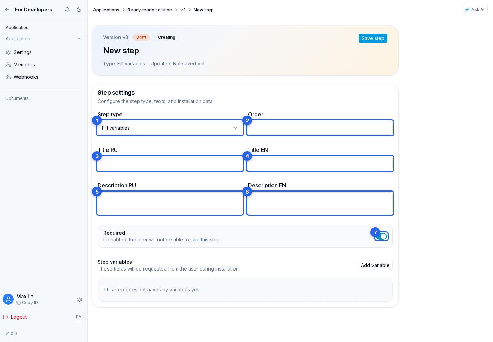Image resolution: width=493 pixels, height=342 pixels.
Task: Expand the Application selector in sidebar
Action: pyautogui.click(x=44, y=39)
